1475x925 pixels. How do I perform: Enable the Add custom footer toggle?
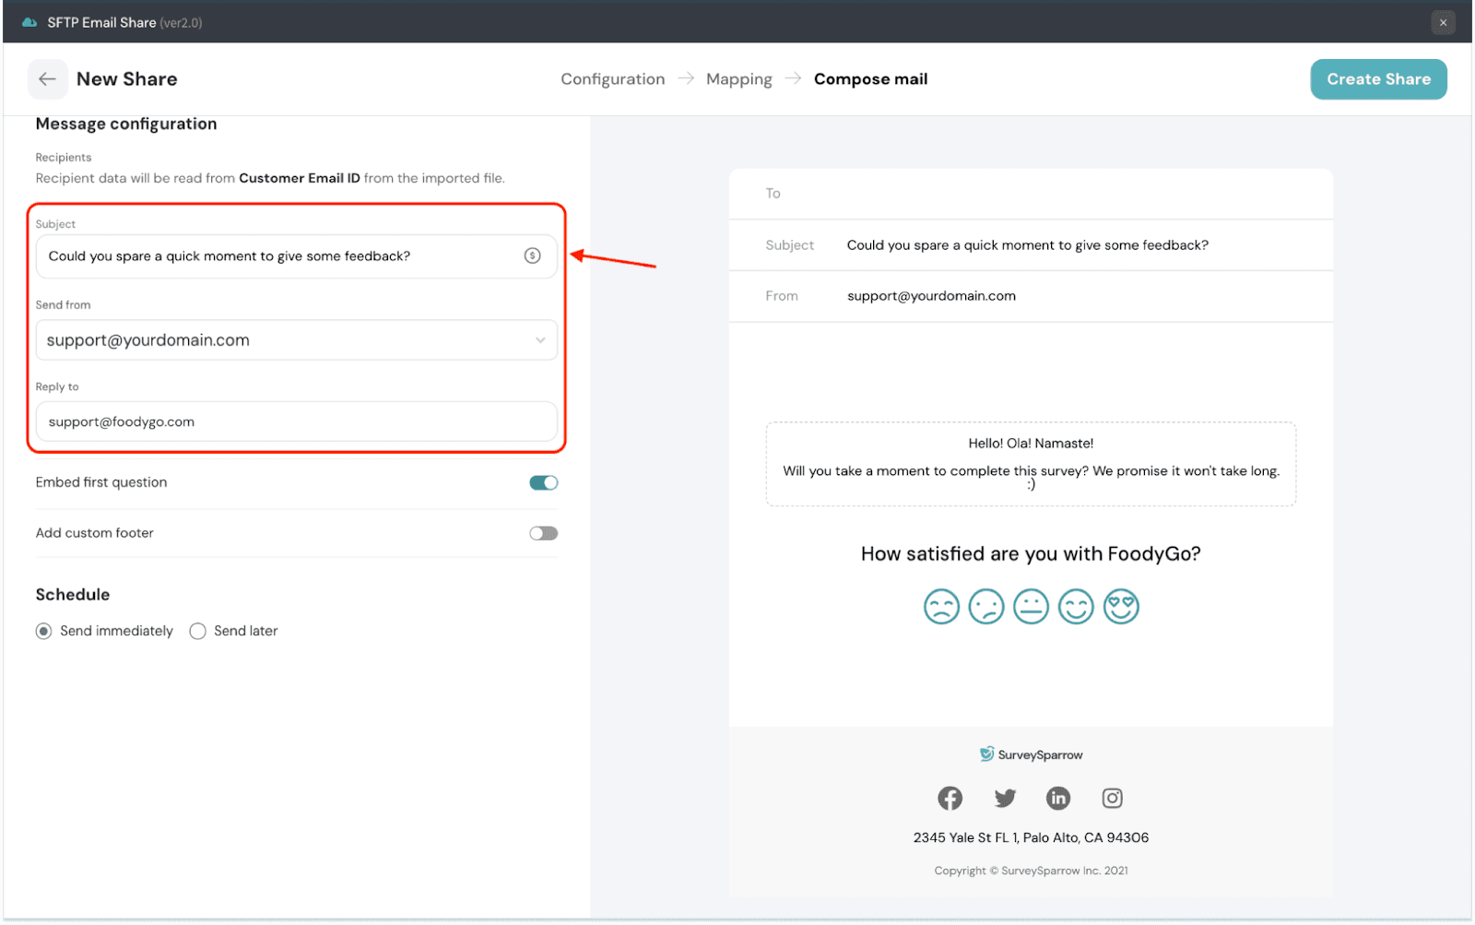(543, 533)
